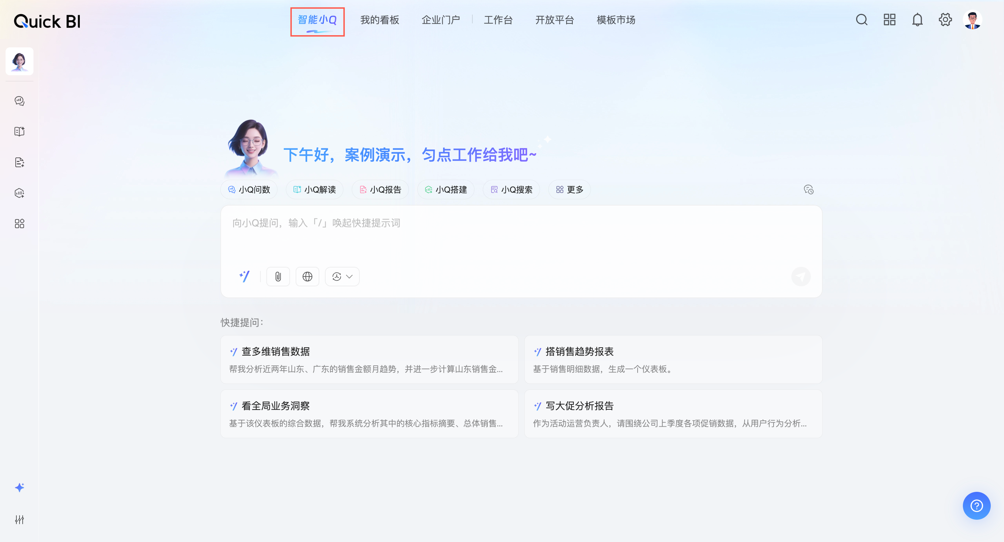
Task: Switch to the 开放平台 tab
Action: click(x=555, y=20)
